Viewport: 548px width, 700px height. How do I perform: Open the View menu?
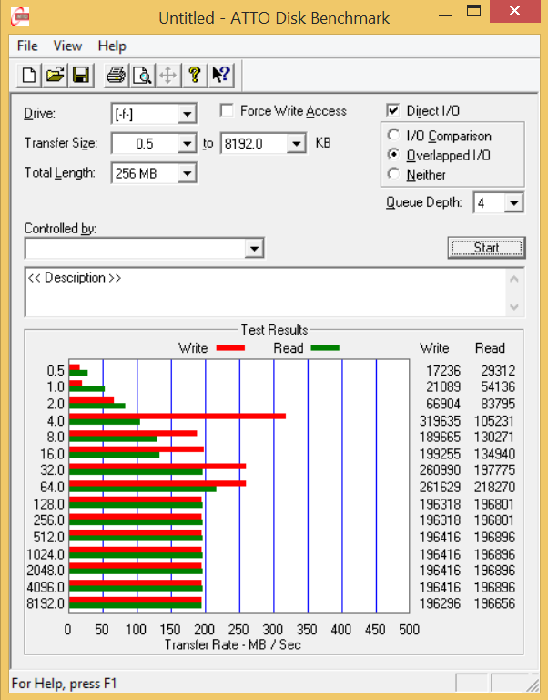(x=67, y=46)
